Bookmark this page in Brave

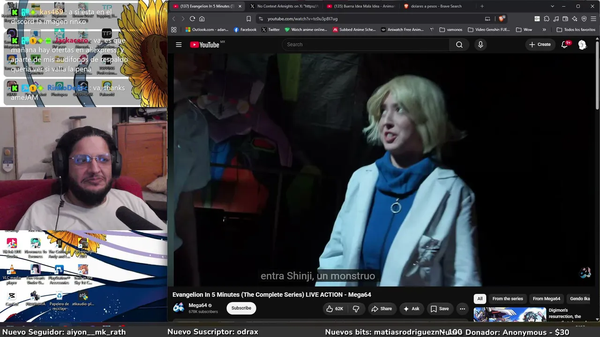pos(248,19)
